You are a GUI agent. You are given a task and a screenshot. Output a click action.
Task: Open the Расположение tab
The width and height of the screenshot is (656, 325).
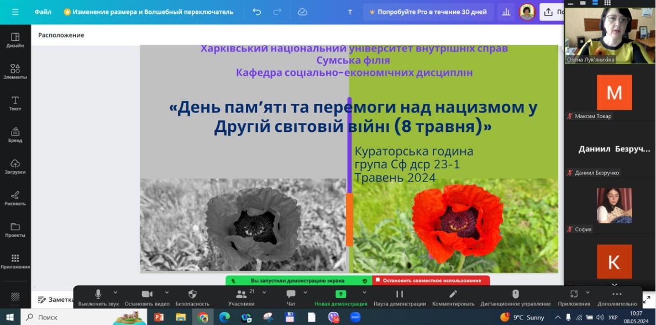point(61,35)
